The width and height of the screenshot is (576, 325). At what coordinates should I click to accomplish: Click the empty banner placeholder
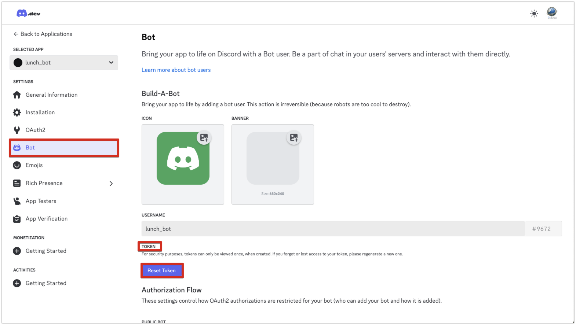tap(273, 158)
